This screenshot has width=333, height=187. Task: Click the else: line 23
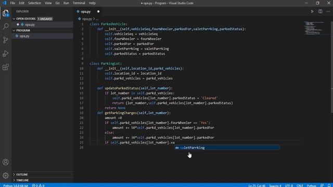(x=109, y=132)
